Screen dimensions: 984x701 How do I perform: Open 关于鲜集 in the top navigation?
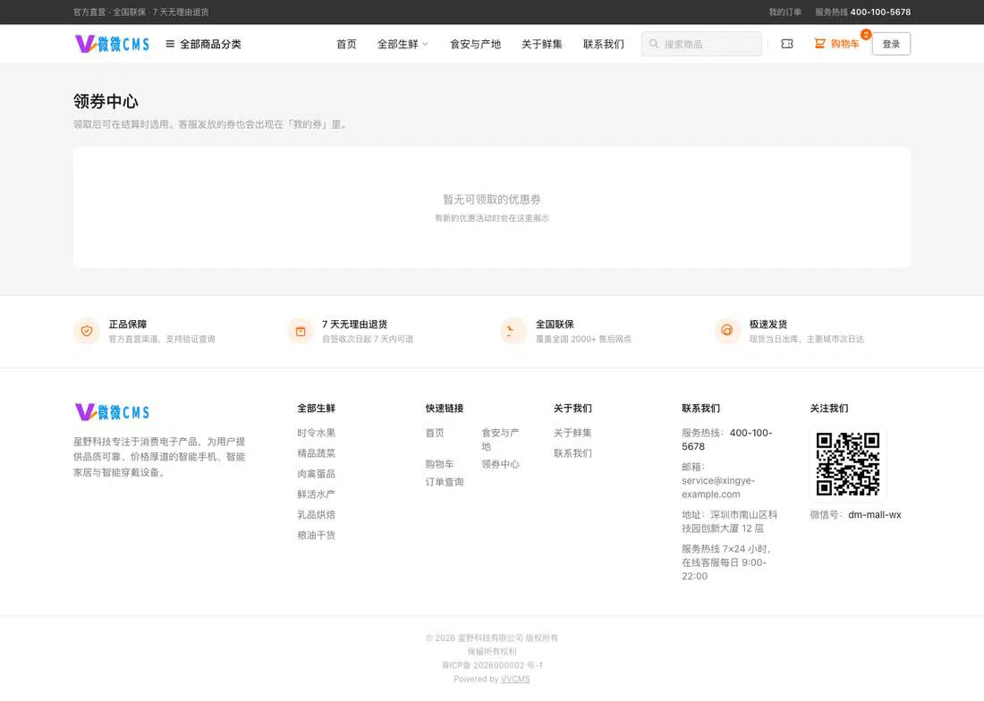point(541,44)
